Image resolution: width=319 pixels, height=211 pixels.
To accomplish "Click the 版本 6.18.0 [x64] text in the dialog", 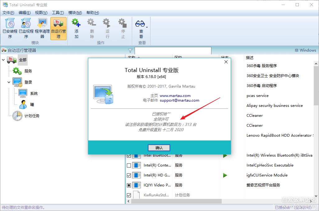I will coord(151,77).
